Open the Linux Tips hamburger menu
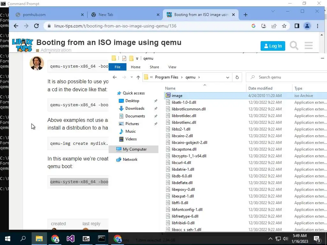This screenshot has width=327, height=245. coord(308,45)
